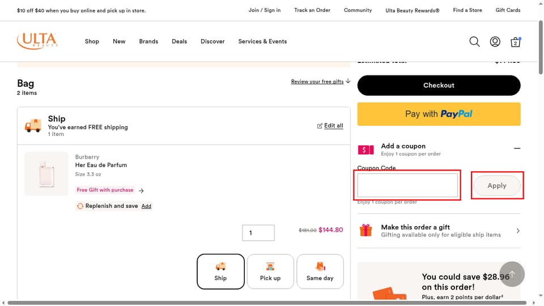Click the scroll-to-top arrow button
Viewport: 544px width, 306px height.
tap(512, 274)
